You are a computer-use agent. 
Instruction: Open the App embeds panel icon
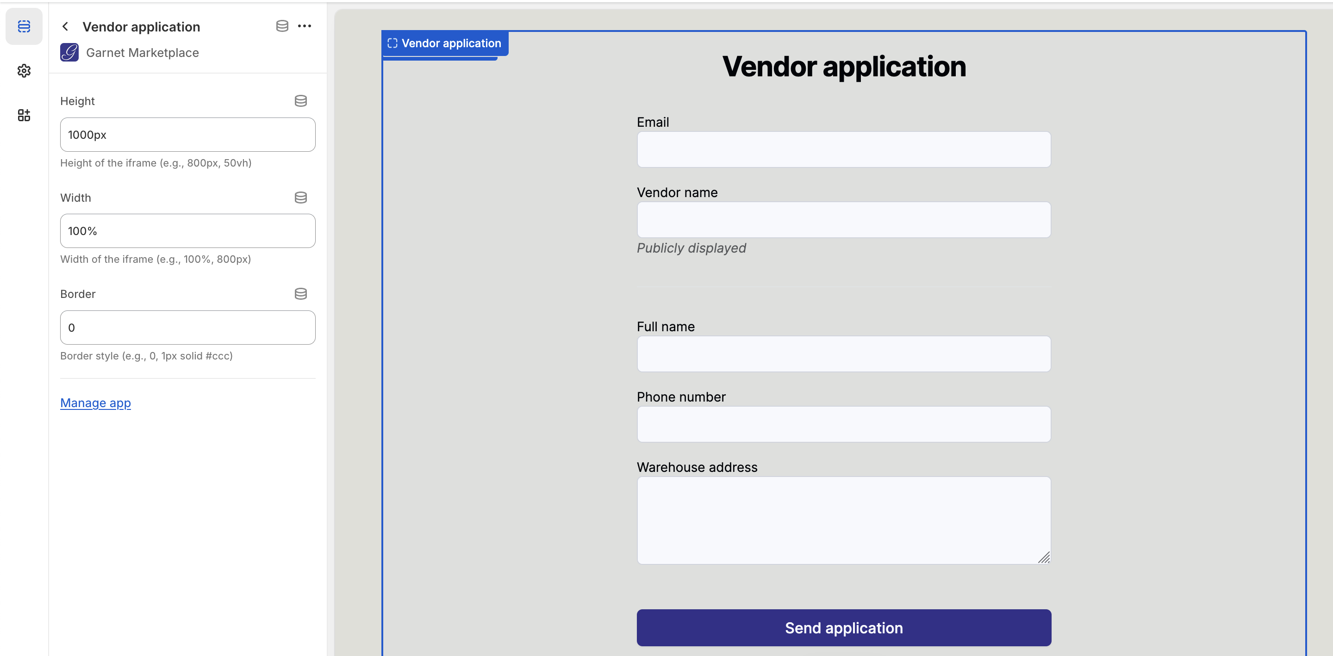tap(24, 115)
